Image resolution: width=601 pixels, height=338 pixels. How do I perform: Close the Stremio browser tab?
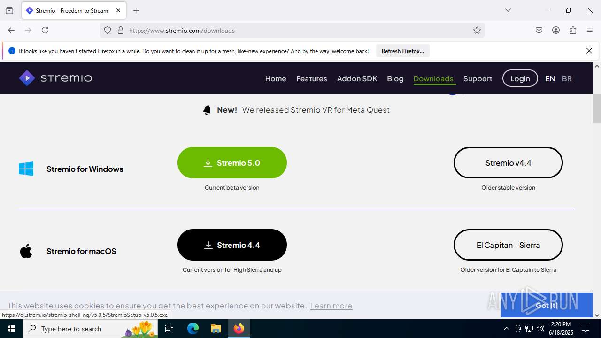pyautogui.click(x=118, y=10)
